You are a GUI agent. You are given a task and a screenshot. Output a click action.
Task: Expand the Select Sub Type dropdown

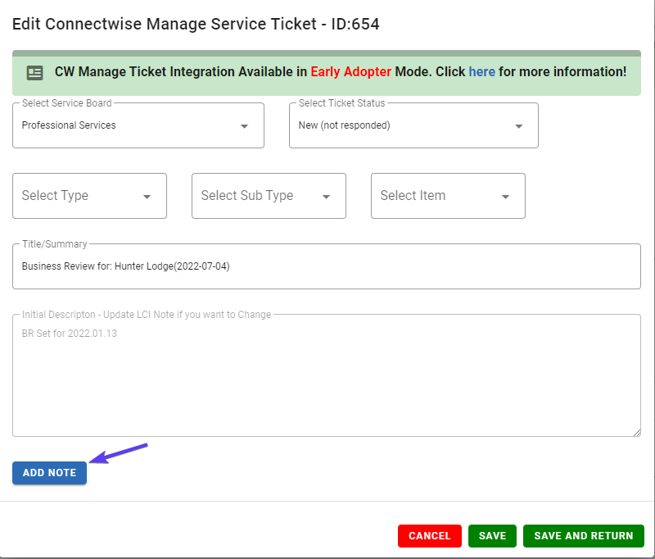click(x=269, y=196)
